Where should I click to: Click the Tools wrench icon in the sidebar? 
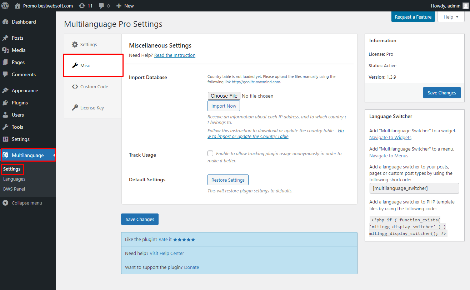[5, 127]
